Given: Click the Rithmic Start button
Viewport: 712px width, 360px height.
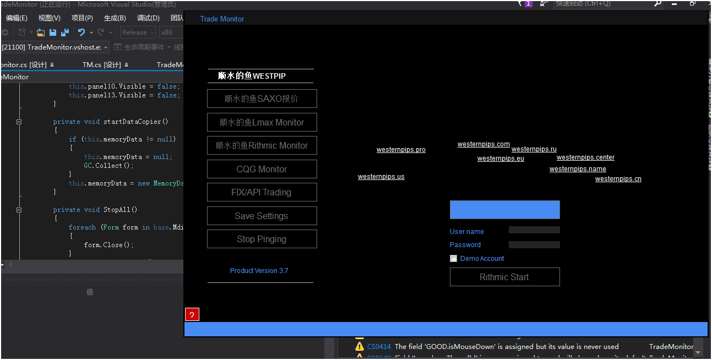Looking at the screenshot, I should [504, 277].
